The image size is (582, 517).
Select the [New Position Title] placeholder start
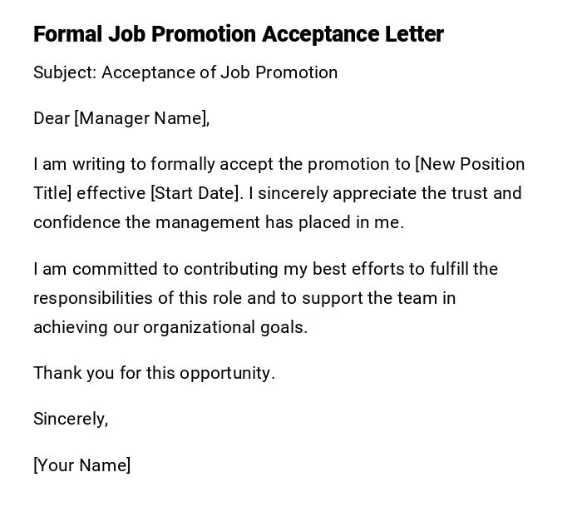470,164
